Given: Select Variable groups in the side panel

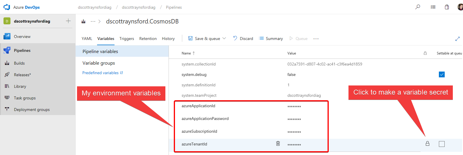Looking at the screenshot, I should click(x=99, y=63).
